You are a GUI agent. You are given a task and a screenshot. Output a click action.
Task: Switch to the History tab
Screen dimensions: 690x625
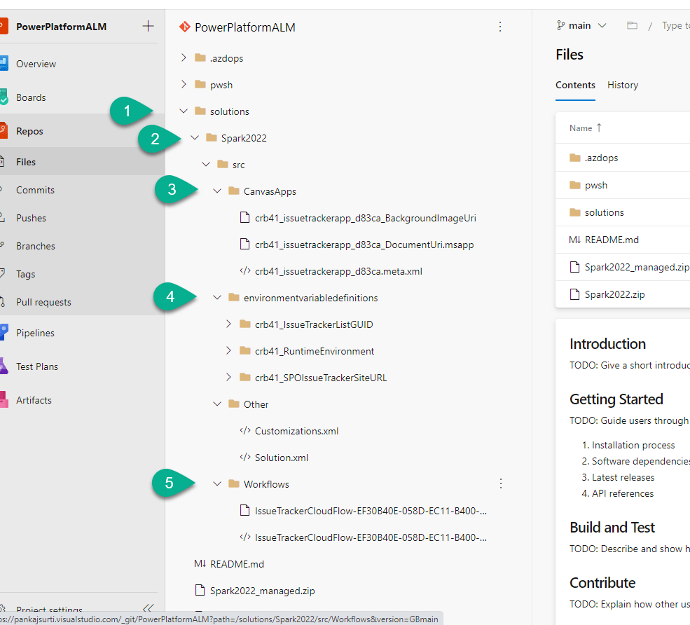point(622,85)
